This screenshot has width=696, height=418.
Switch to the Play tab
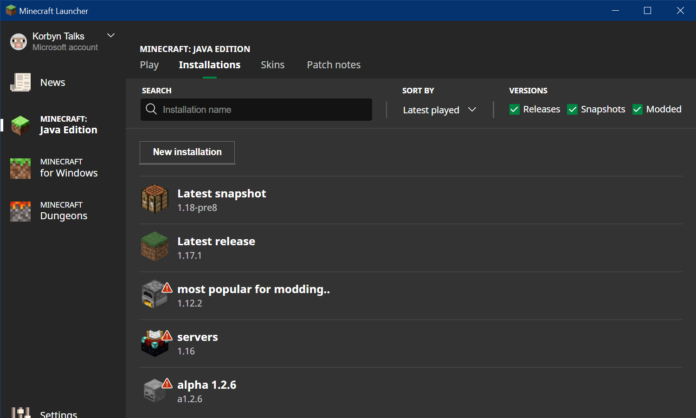point(149,65)
